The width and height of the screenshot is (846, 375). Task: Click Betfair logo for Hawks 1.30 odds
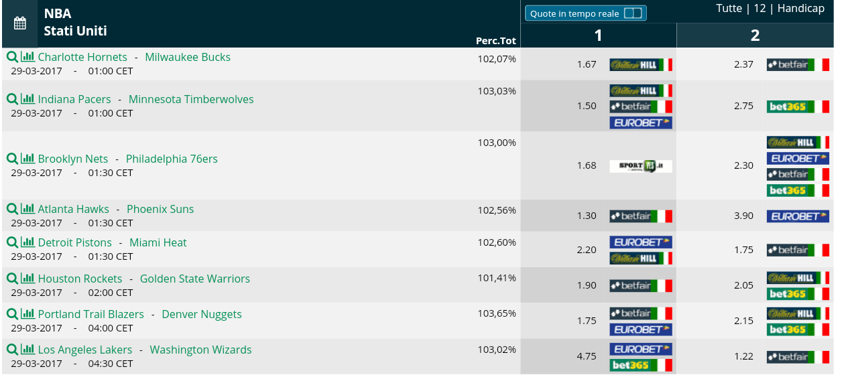coord(641,216)
